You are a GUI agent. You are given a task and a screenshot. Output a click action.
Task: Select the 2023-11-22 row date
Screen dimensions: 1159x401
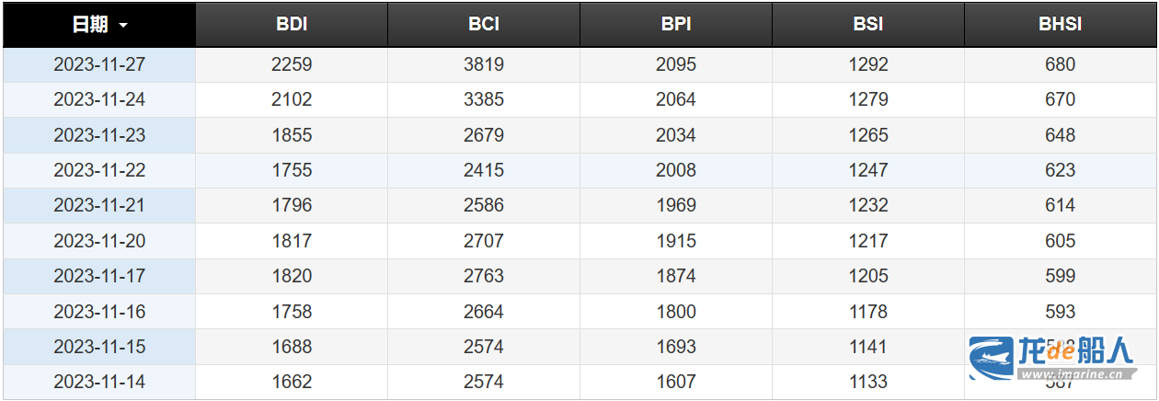coord(99,170)
